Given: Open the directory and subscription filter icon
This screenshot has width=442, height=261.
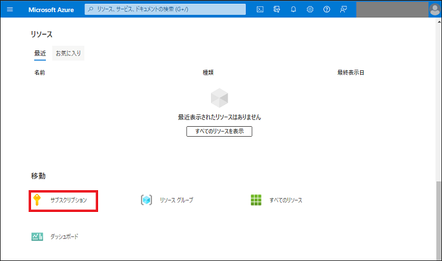Looking at the screenshot, I should [x=277, y=9].
